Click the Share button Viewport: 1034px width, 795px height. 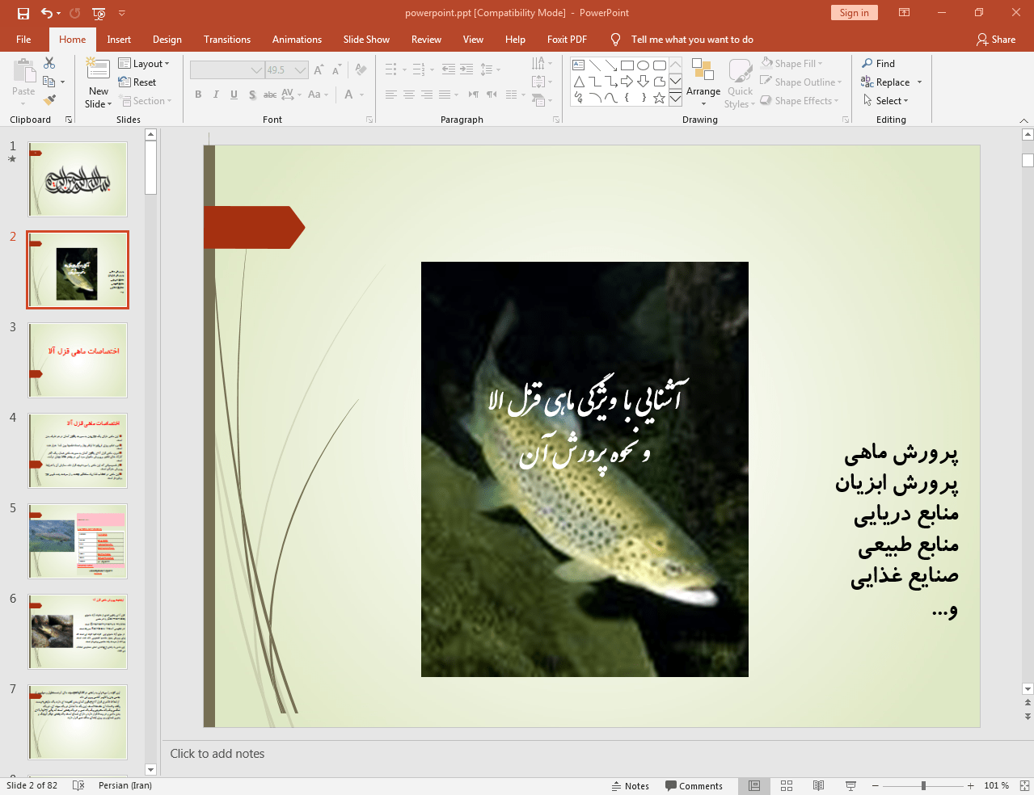pos(996,40)
